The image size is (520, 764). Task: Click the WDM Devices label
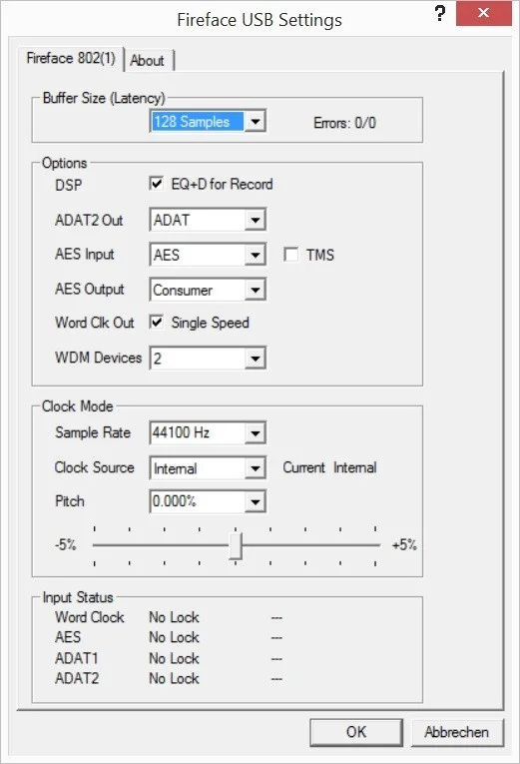coord(99,358)
